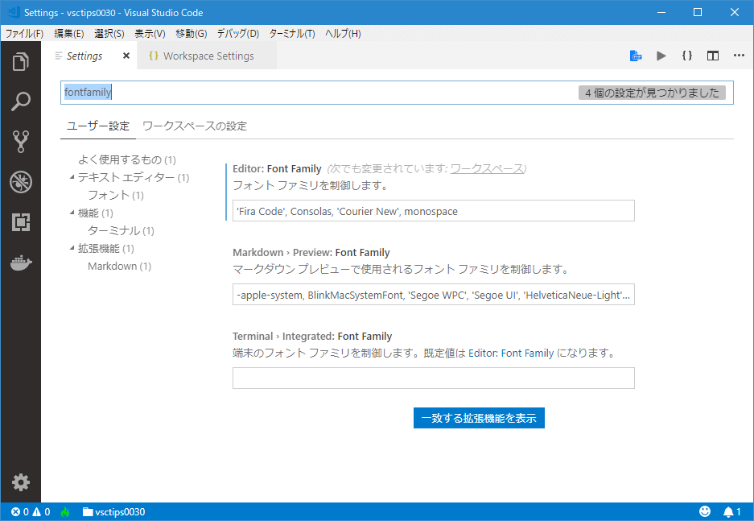The width and height of the screenshot is (754, 521).
Task: Click the Terminal Integrated Font Family input field
Action: coord(433,378)
